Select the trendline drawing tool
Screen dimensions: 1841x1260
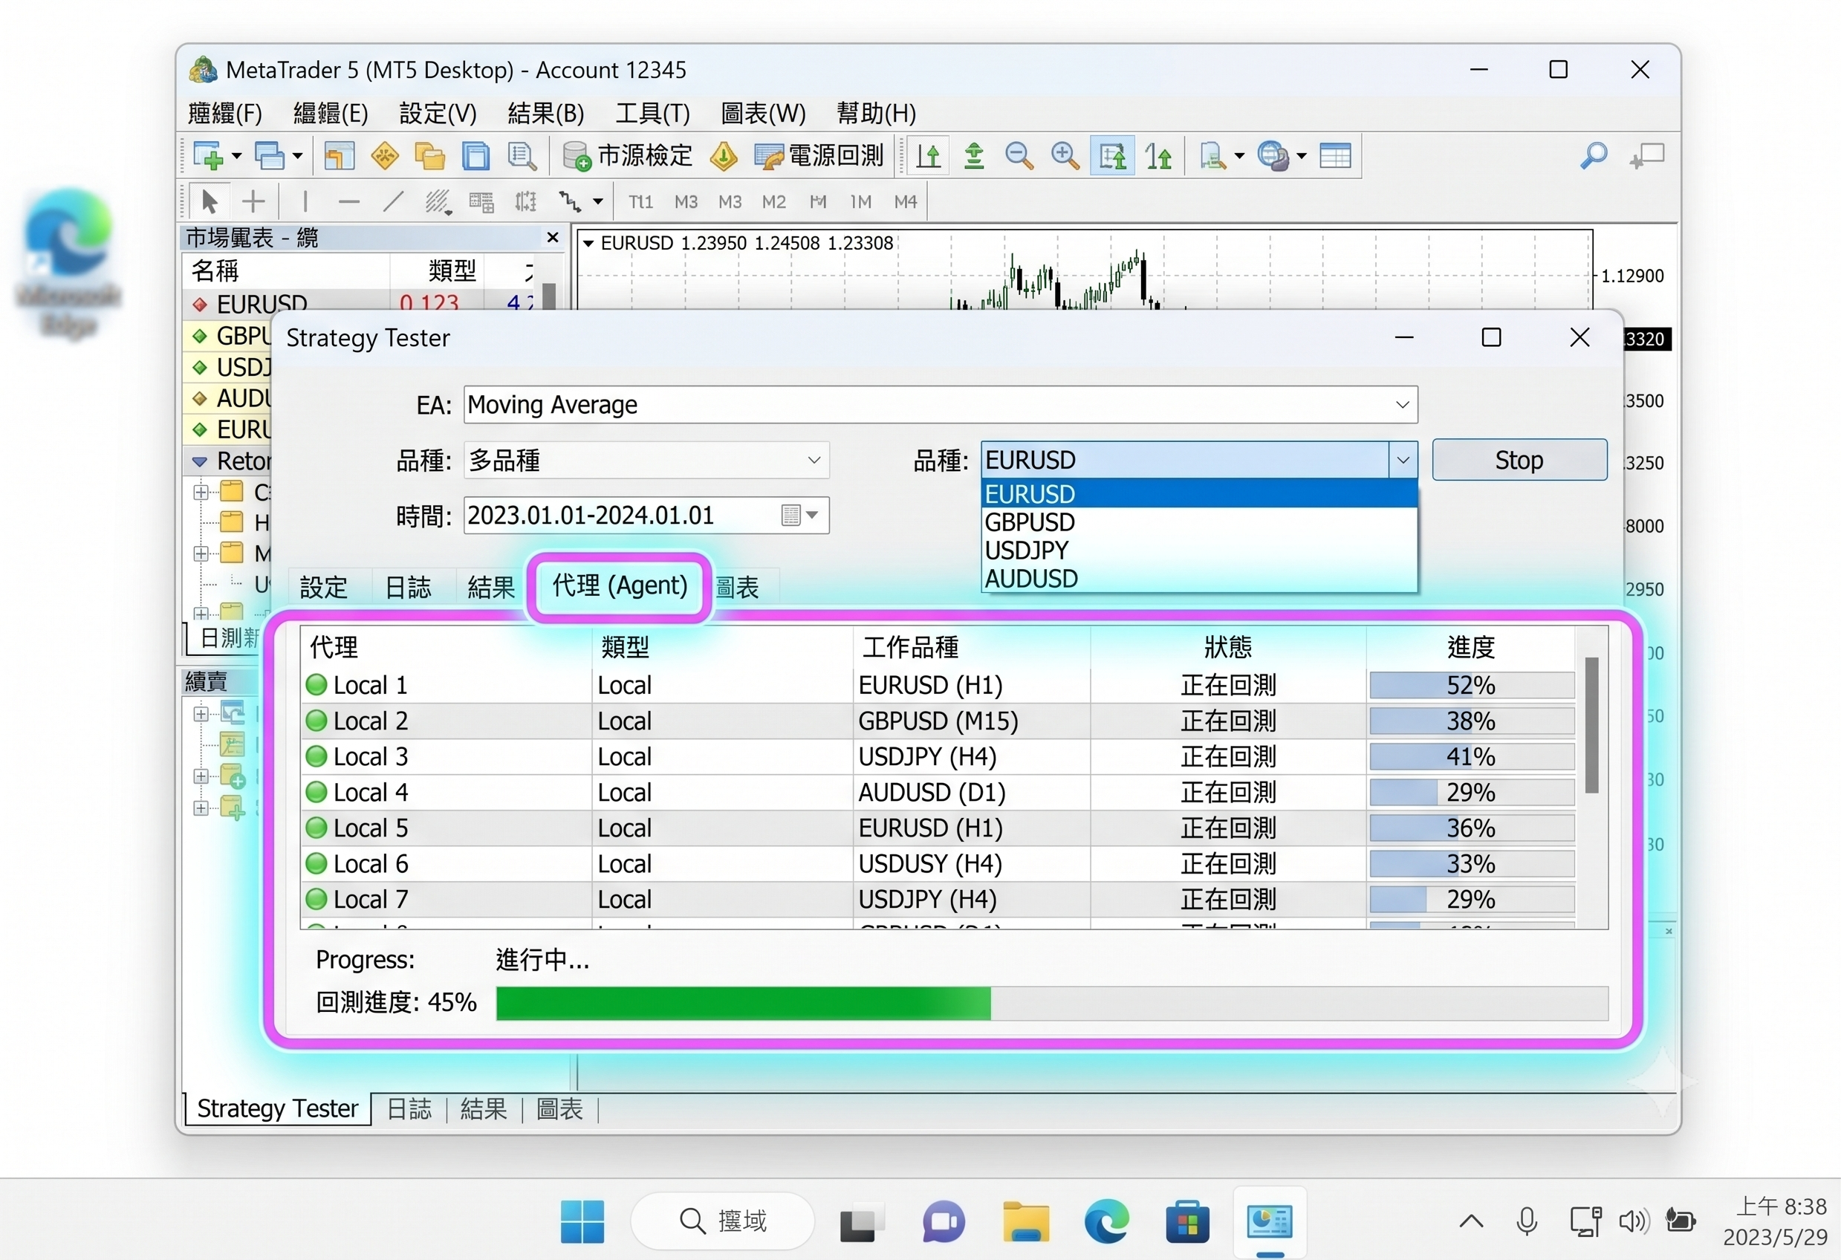tap(393, 202)
